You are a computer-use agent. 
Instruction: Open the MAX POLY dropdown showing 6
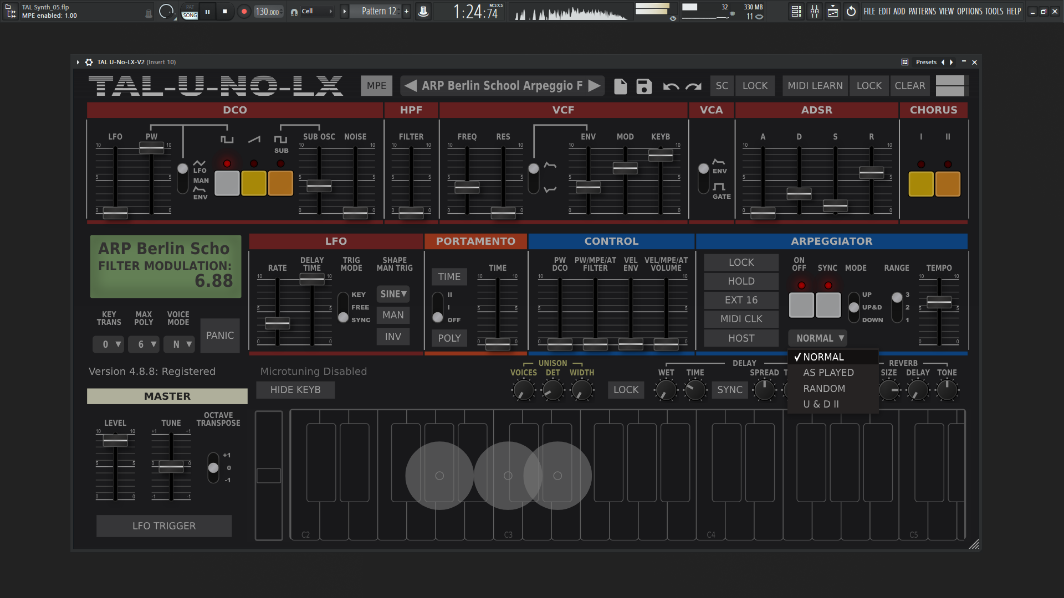click(144, 344)
